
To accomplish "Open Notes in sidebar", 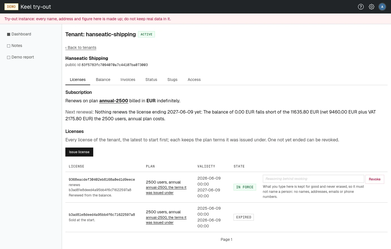I will pyautogui.click(x=15, y=46).
